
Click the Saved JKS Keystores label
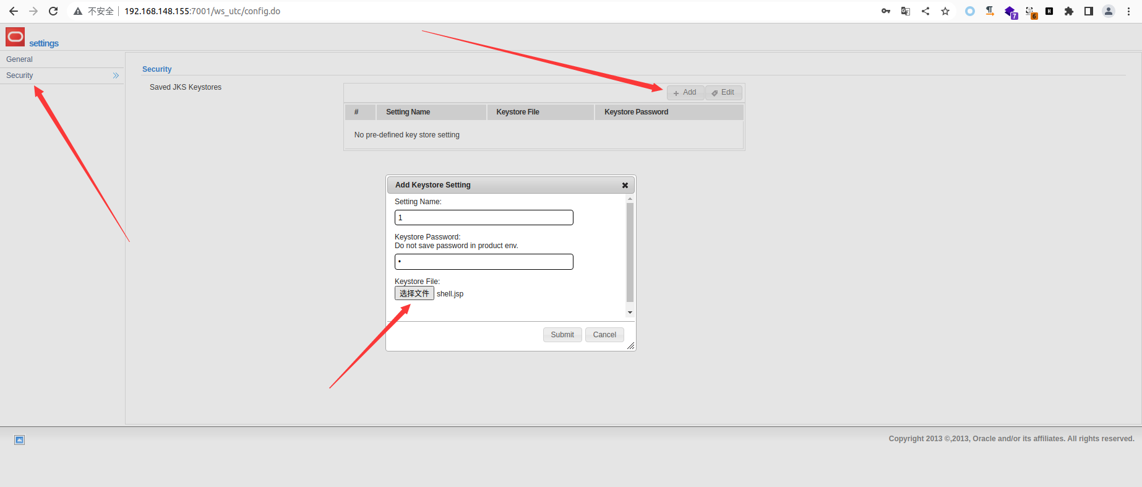[186, 87]
